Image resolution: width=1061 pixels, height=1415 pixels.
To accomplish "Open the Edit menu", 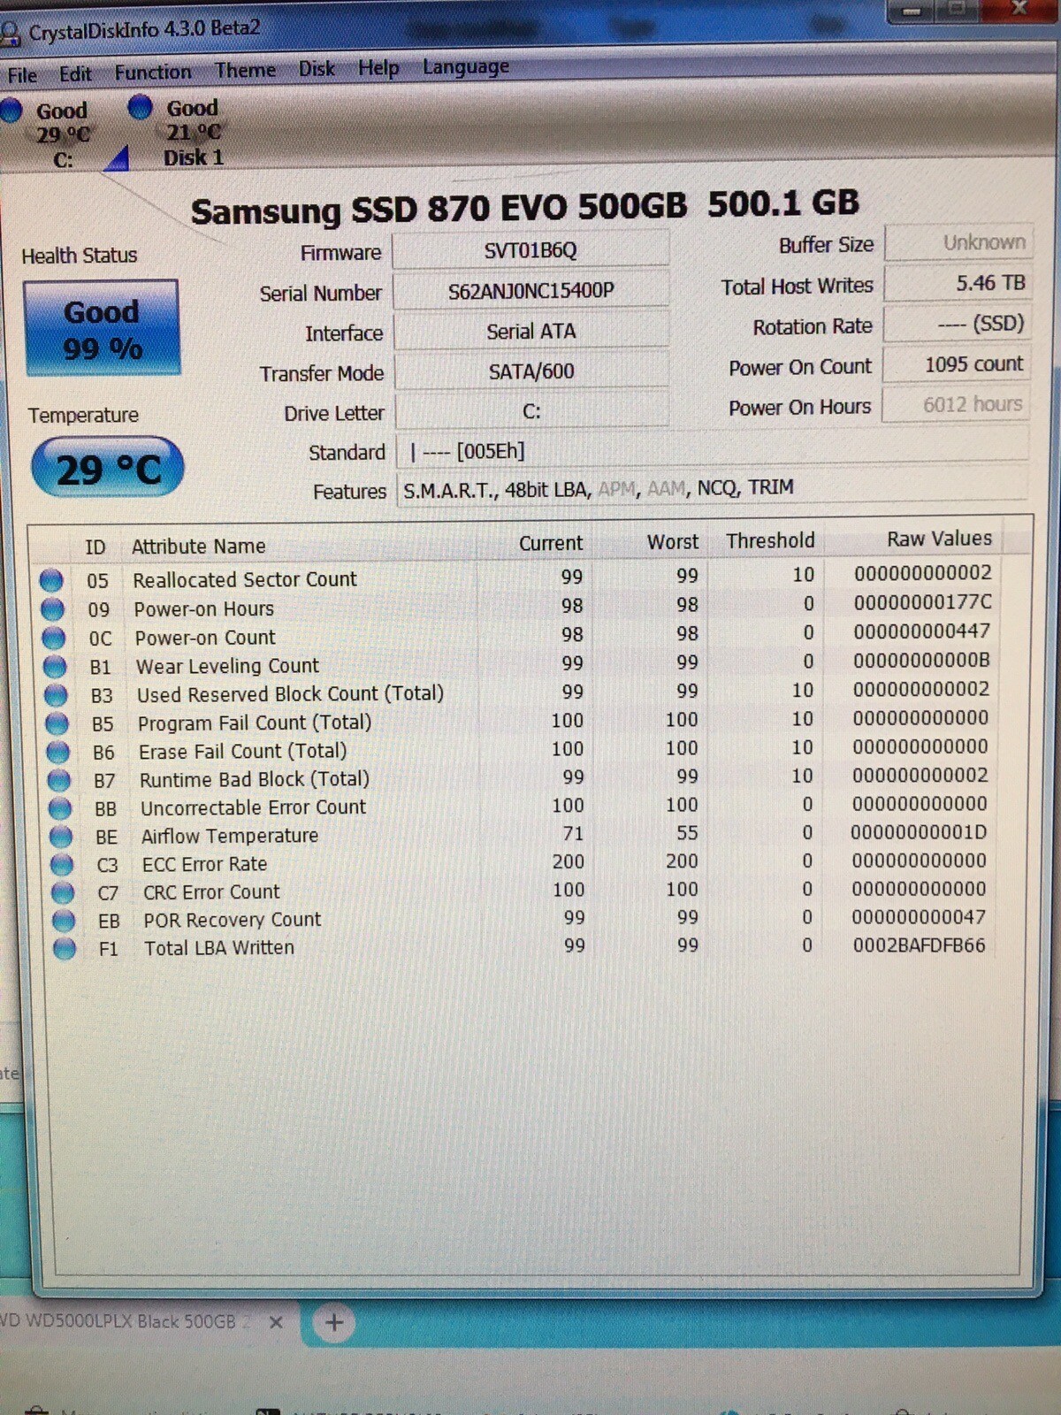I will point(75,73).
